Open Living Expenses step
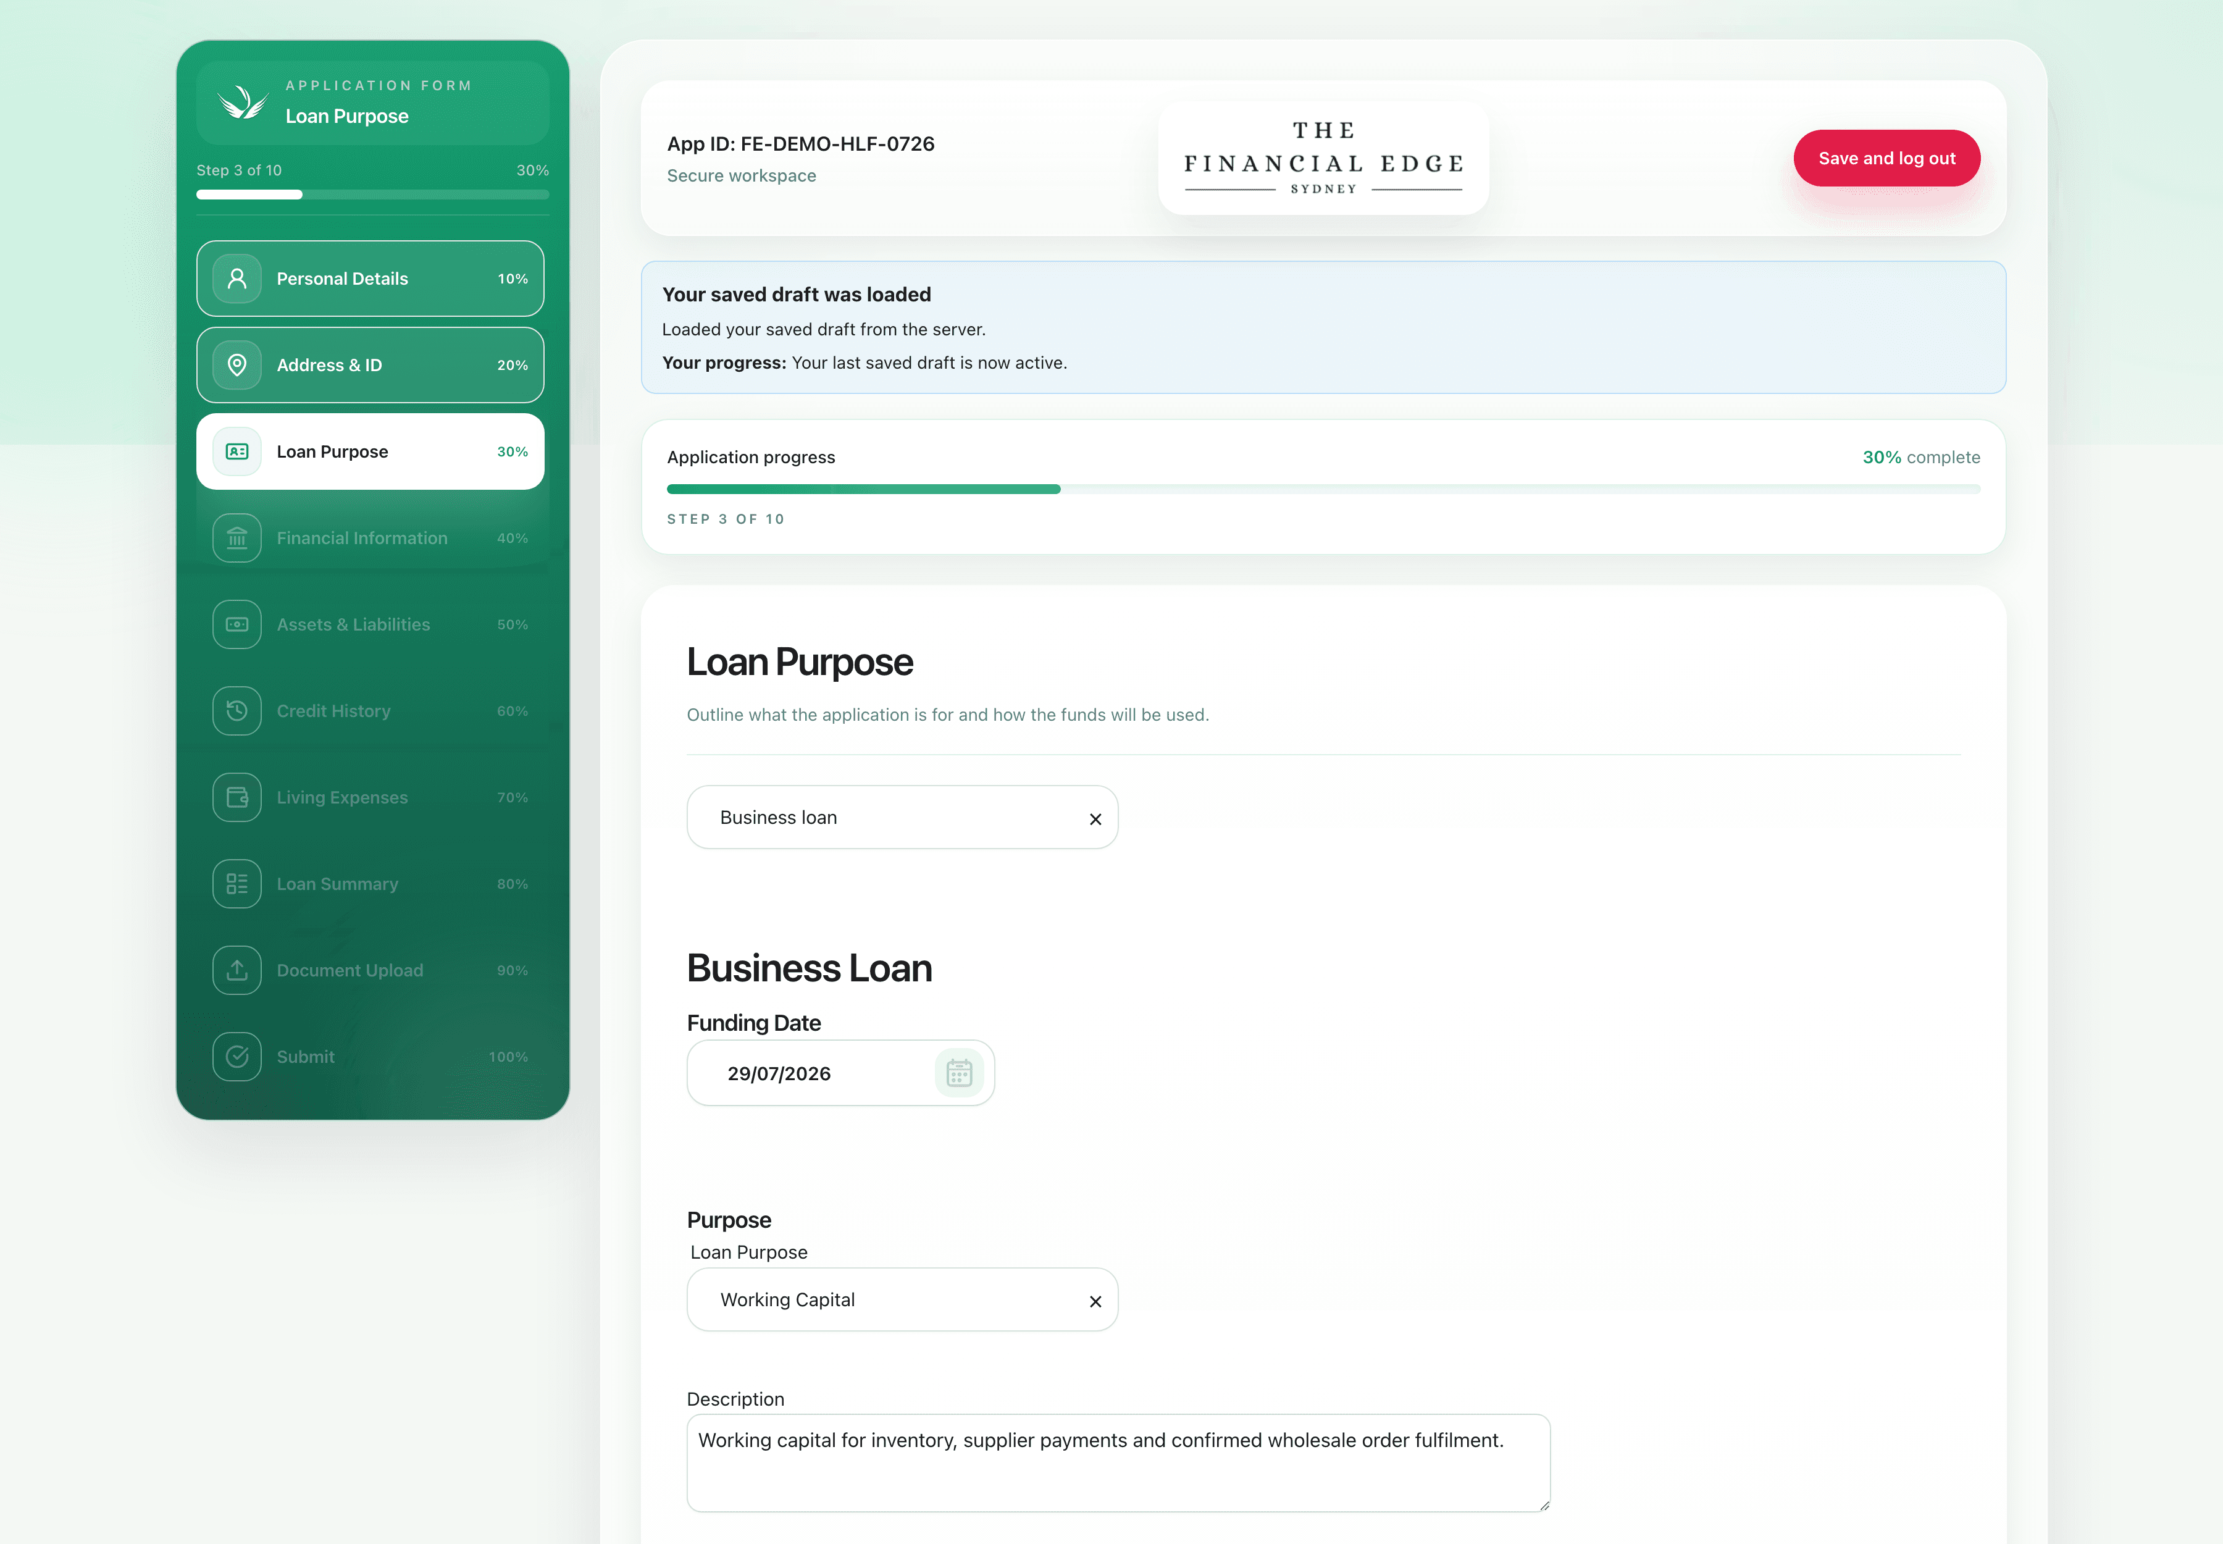This screenshot has height=1544, width=2223. [371, 797]
